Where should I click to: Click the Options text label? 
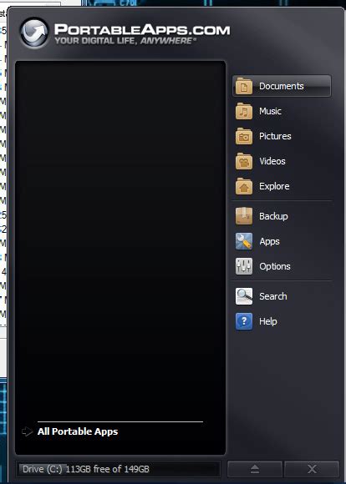[275, 266]
